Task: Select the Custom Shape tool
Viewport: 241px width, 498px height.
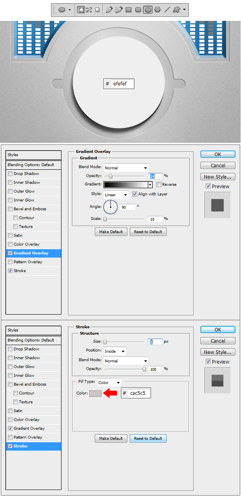Action: coord(177,10)
